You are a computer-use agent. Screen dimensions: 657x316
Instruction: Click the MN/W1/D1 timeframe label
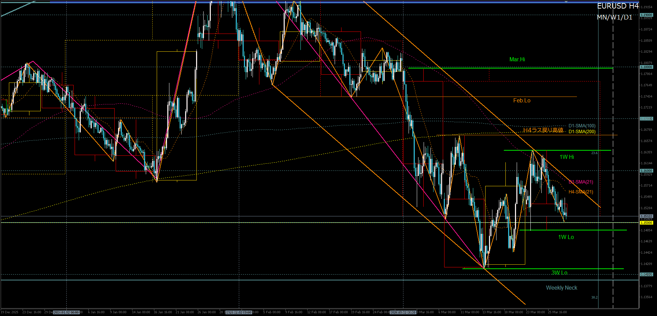pos(615,17)
